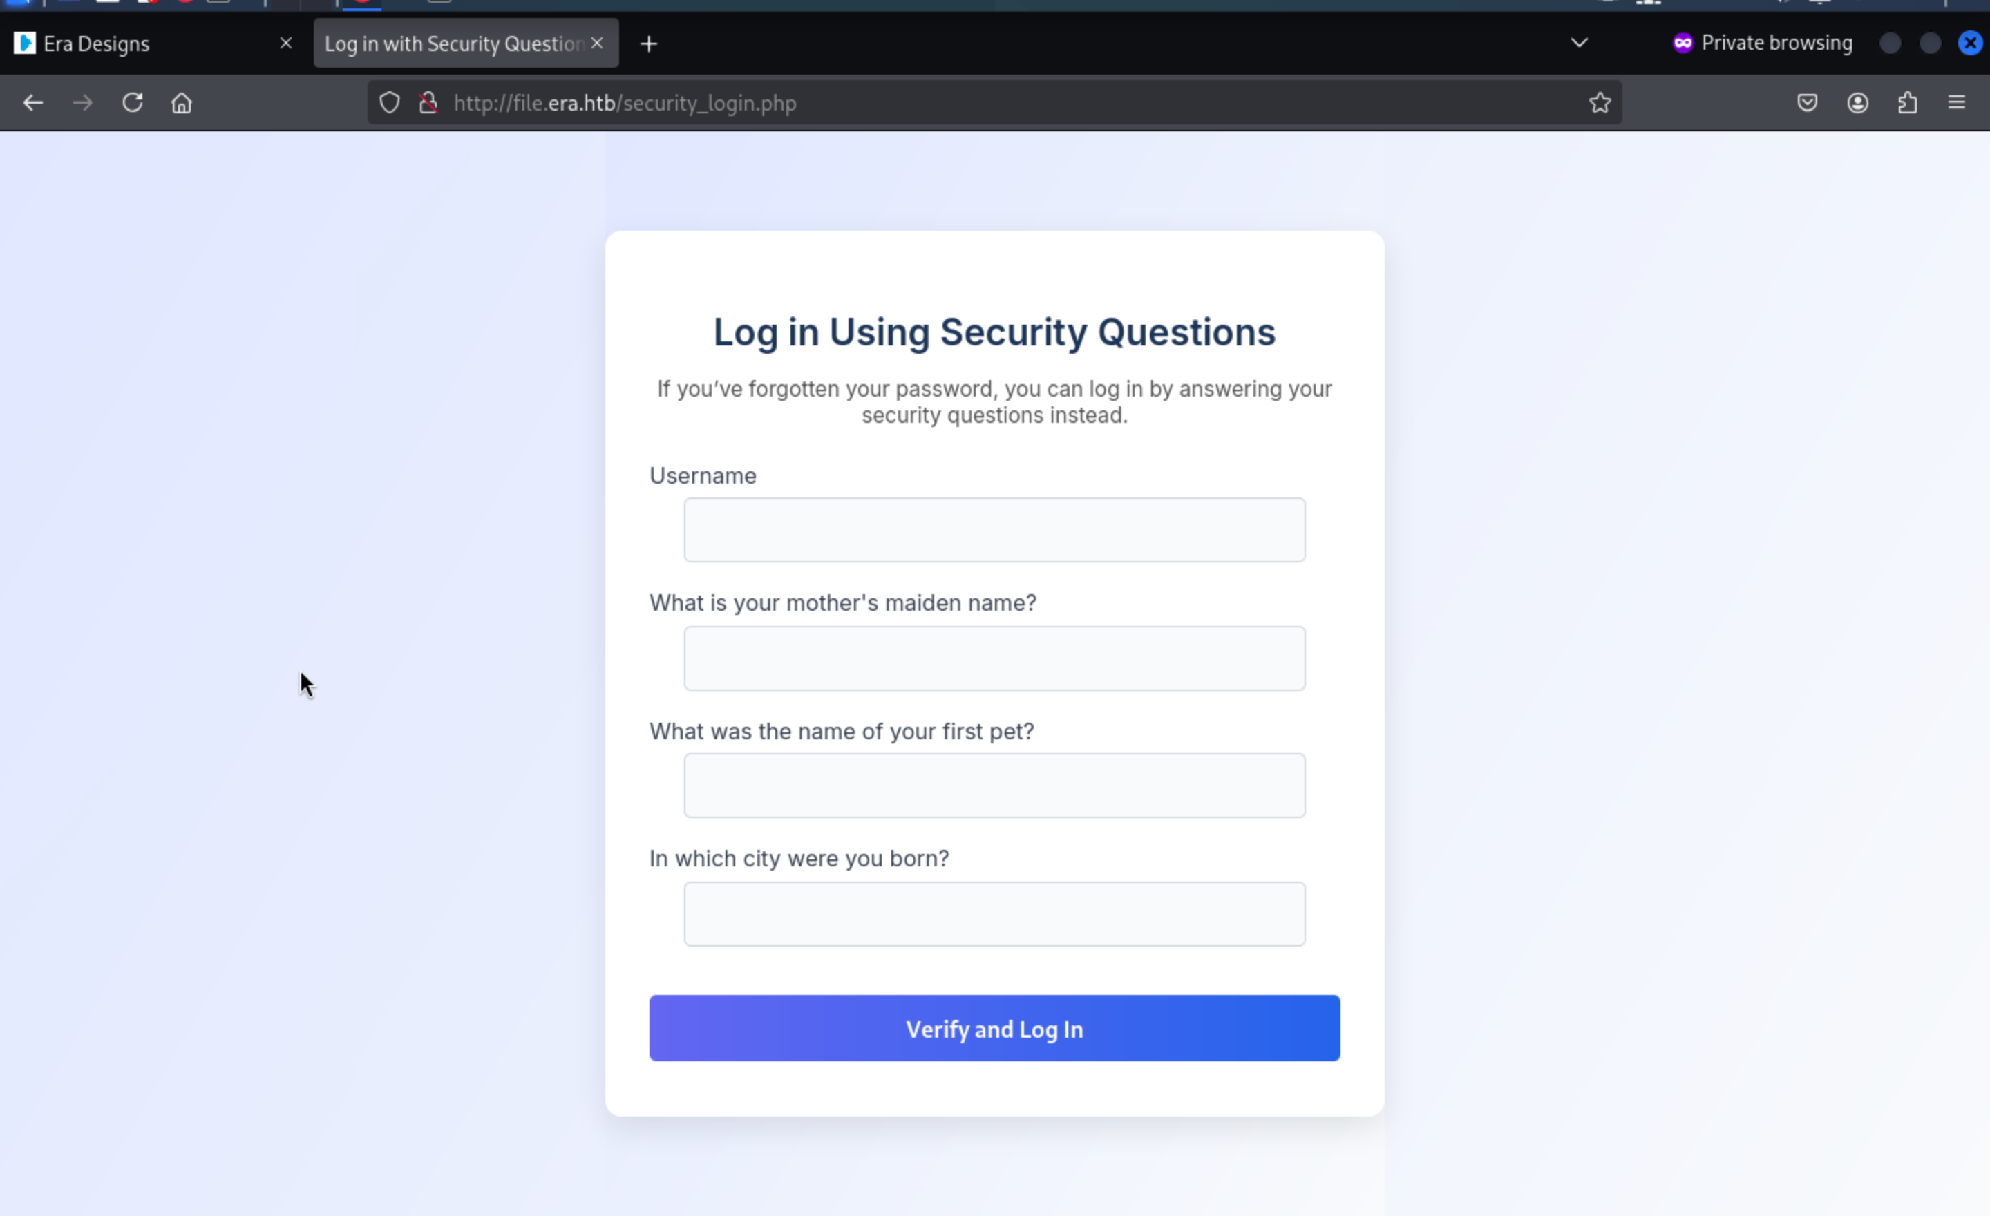Select the first pet name field
The height and width of the screenshot is (1216, 1990).
(x=994, y=786)
